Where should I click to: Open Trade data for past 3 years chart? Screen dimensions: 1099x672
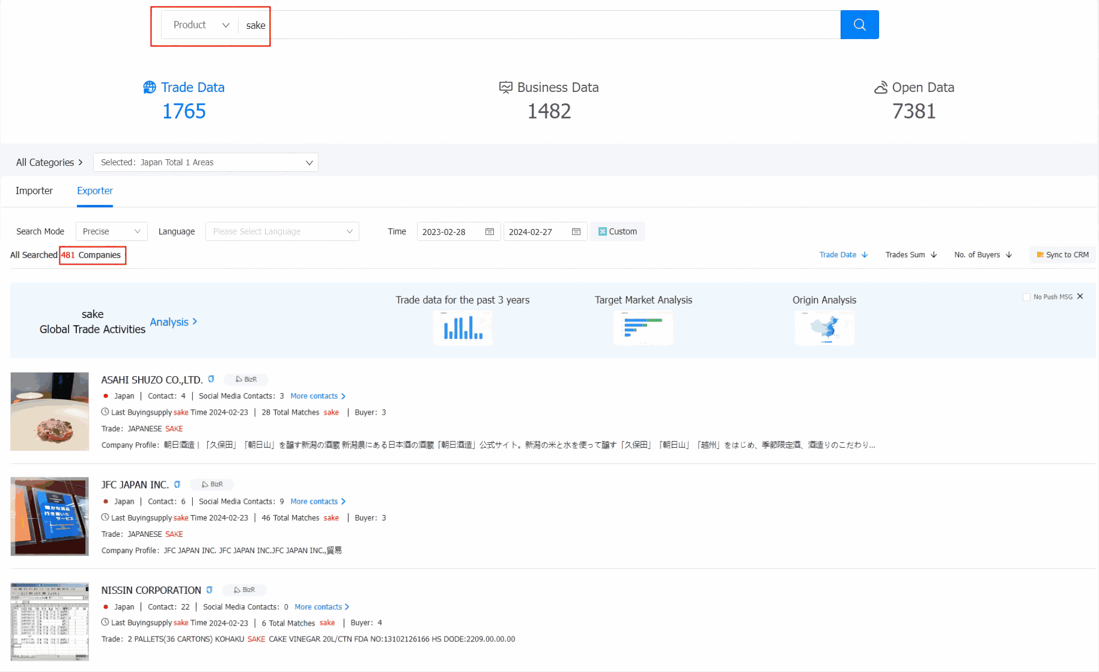pos(462,328)
